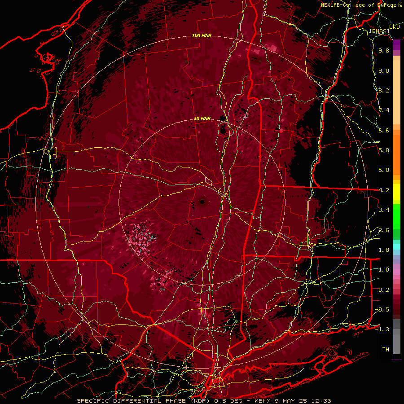Pick the cyan band of the color scale
The height and width of the screenshot is (404, 404).
396,247
